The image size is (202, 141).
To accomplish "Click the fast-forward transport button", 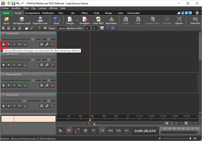I will (x=119, y=131).
